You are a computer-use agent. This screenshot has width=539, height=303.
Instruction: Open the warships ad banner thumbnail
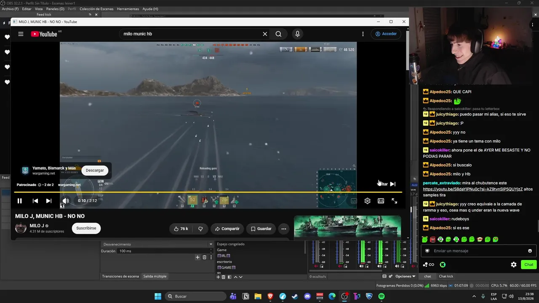(x=347, y=227)
